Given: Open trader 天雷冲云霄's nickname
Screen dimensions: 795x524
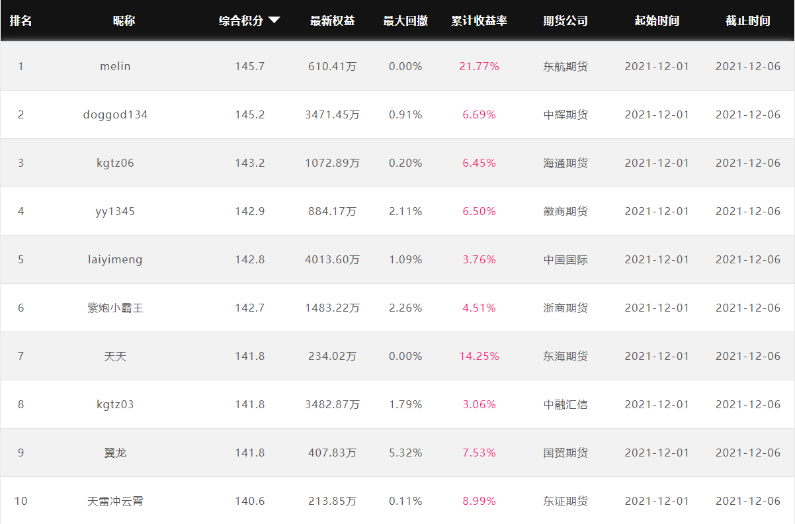Looking at the screenshot, I should click(x=115, y=501).
